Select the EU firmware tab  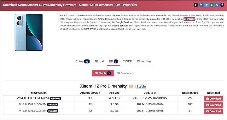click(113, 62)
